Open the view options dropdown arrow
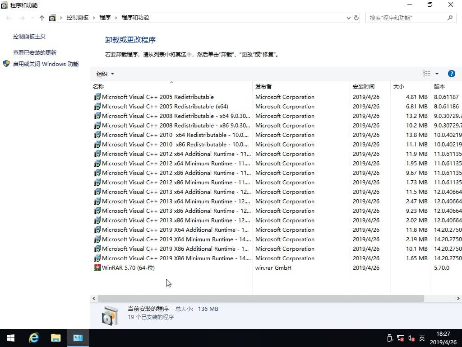This screenshot has height=347, width=462. [x=436, y=73]
